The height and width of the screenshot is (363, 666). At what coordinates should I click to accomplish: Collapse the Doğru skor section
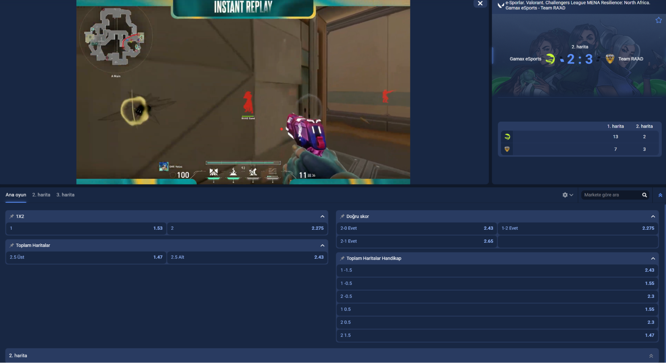(x=653, y=216)
